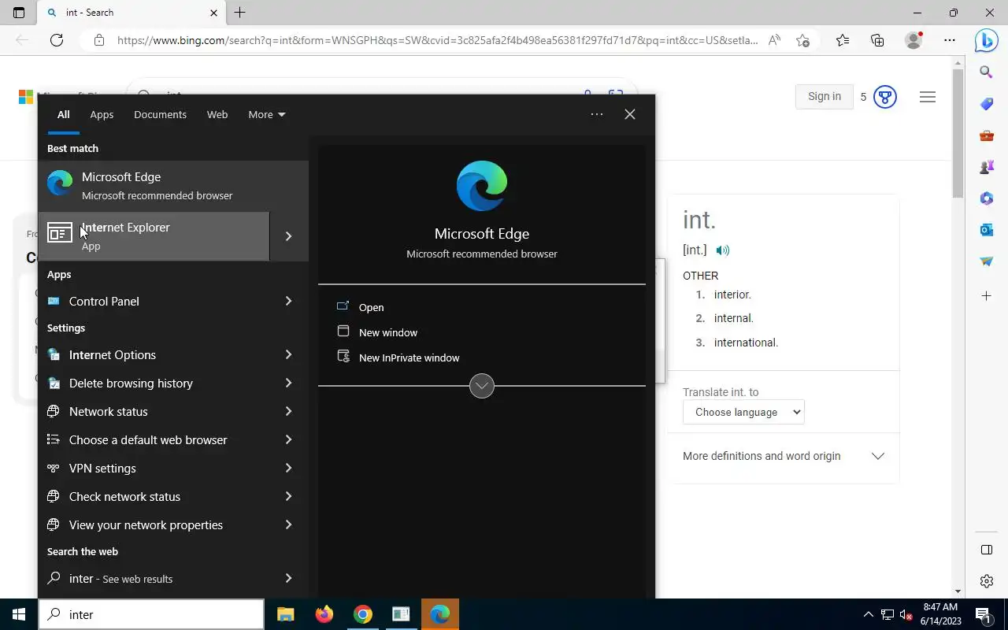Viewport: 1008px width, 630px height.
Task: Click Bing Sign in button
Action: point(825,96)
